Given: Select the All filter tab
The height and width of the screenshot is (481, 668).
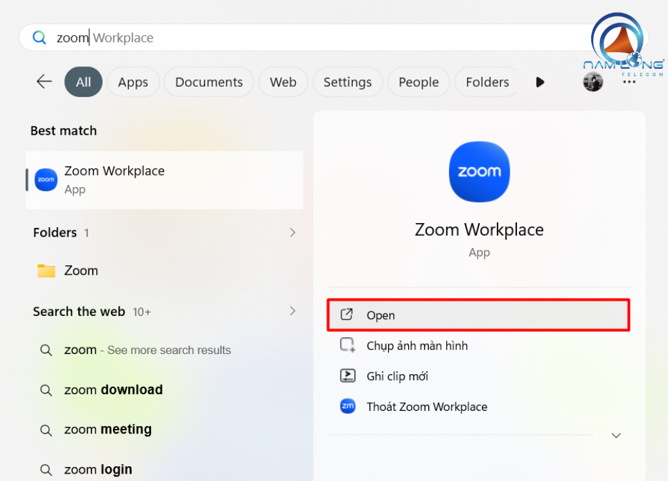Looking at the screenshot, I should (x=83, y=82).
